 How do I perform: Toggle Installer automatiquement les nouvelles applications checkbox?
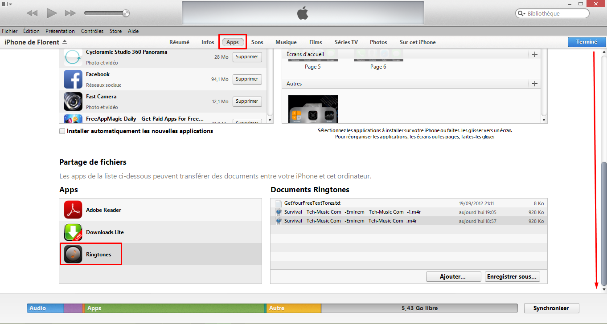coord(62,131)
